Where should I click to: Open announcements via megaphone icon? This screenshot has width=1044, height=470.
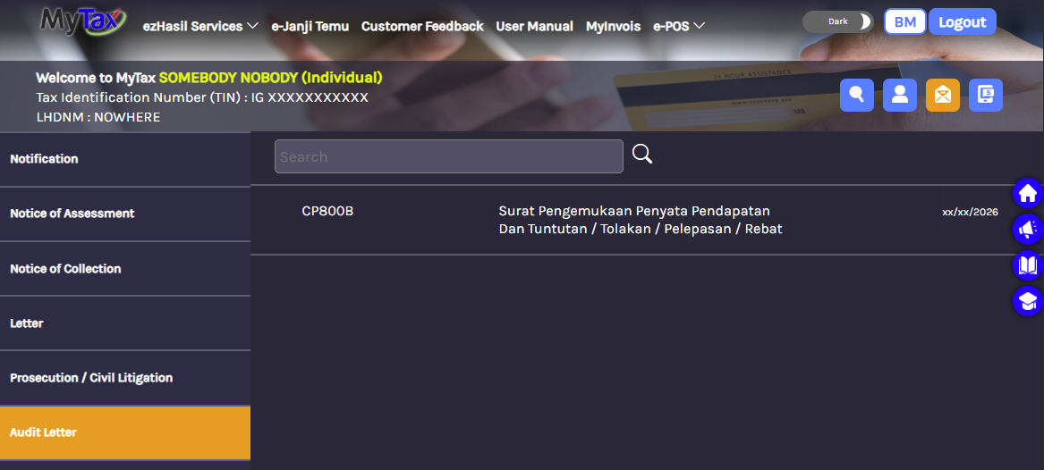point(1028,230)
